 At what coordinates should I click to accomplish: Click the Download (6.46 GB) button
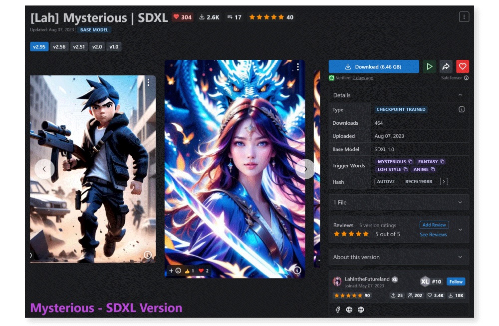tap(374, 66)
